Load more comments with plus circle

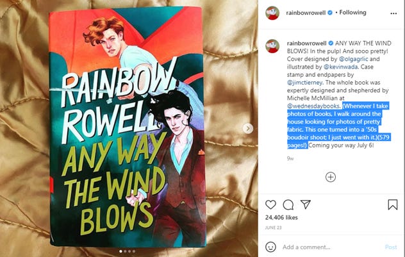(331, 177)
